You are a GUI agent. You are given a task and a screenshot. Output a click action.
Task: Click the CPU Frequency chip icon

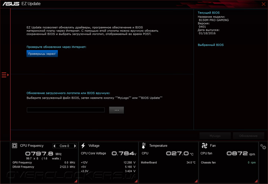15,146
